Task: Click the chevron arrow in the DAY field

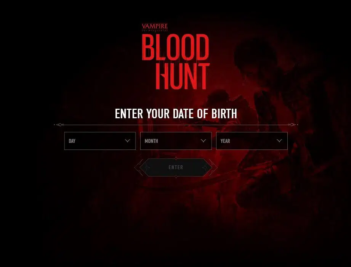Action: pyautogui.click(x=127, y=141)
